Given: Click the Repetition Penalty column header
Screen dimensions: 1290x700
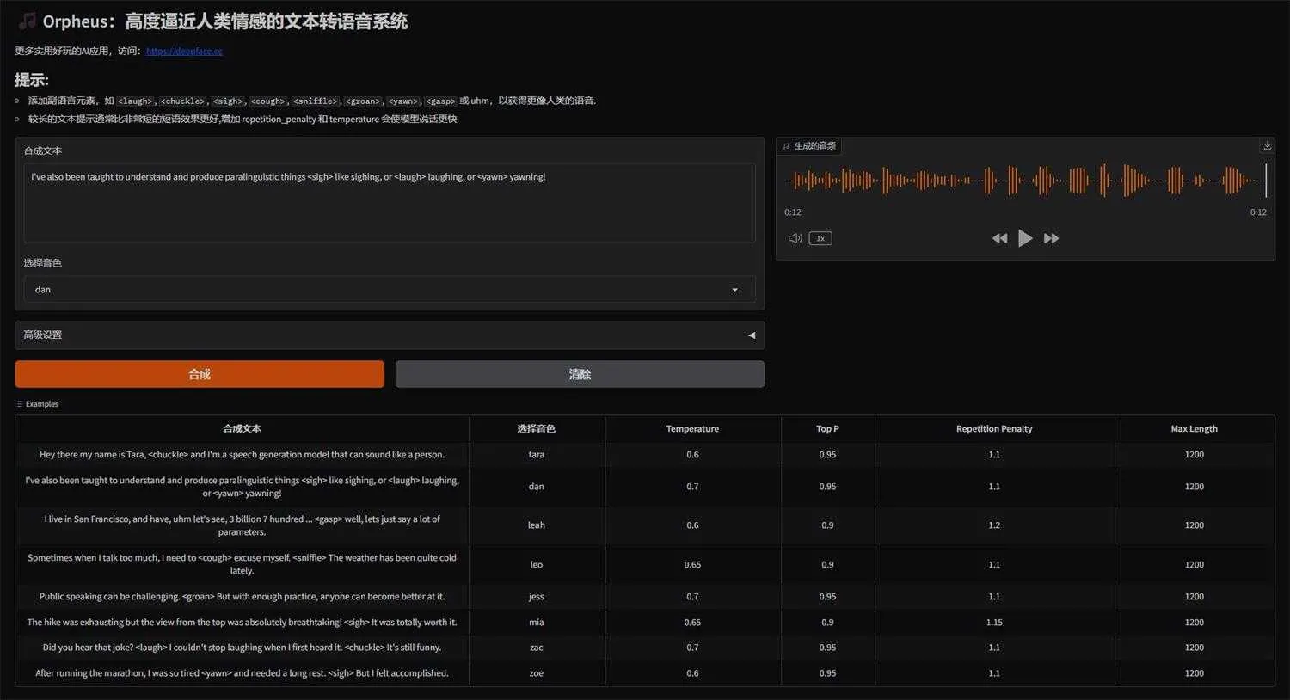Looking at the screenshot, I should pyautogui.click(x=994, y=429).
